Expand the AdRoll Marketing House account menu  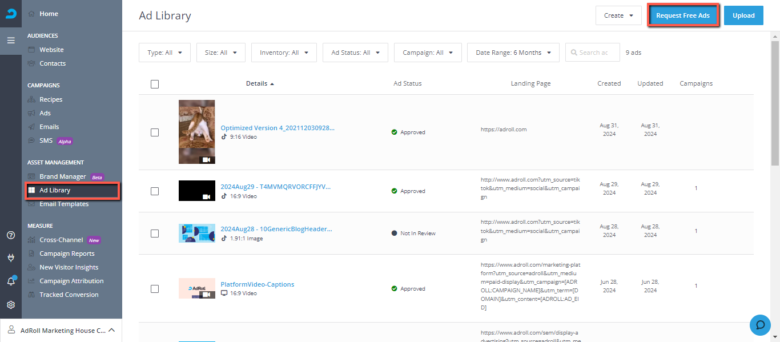[61, 330]
